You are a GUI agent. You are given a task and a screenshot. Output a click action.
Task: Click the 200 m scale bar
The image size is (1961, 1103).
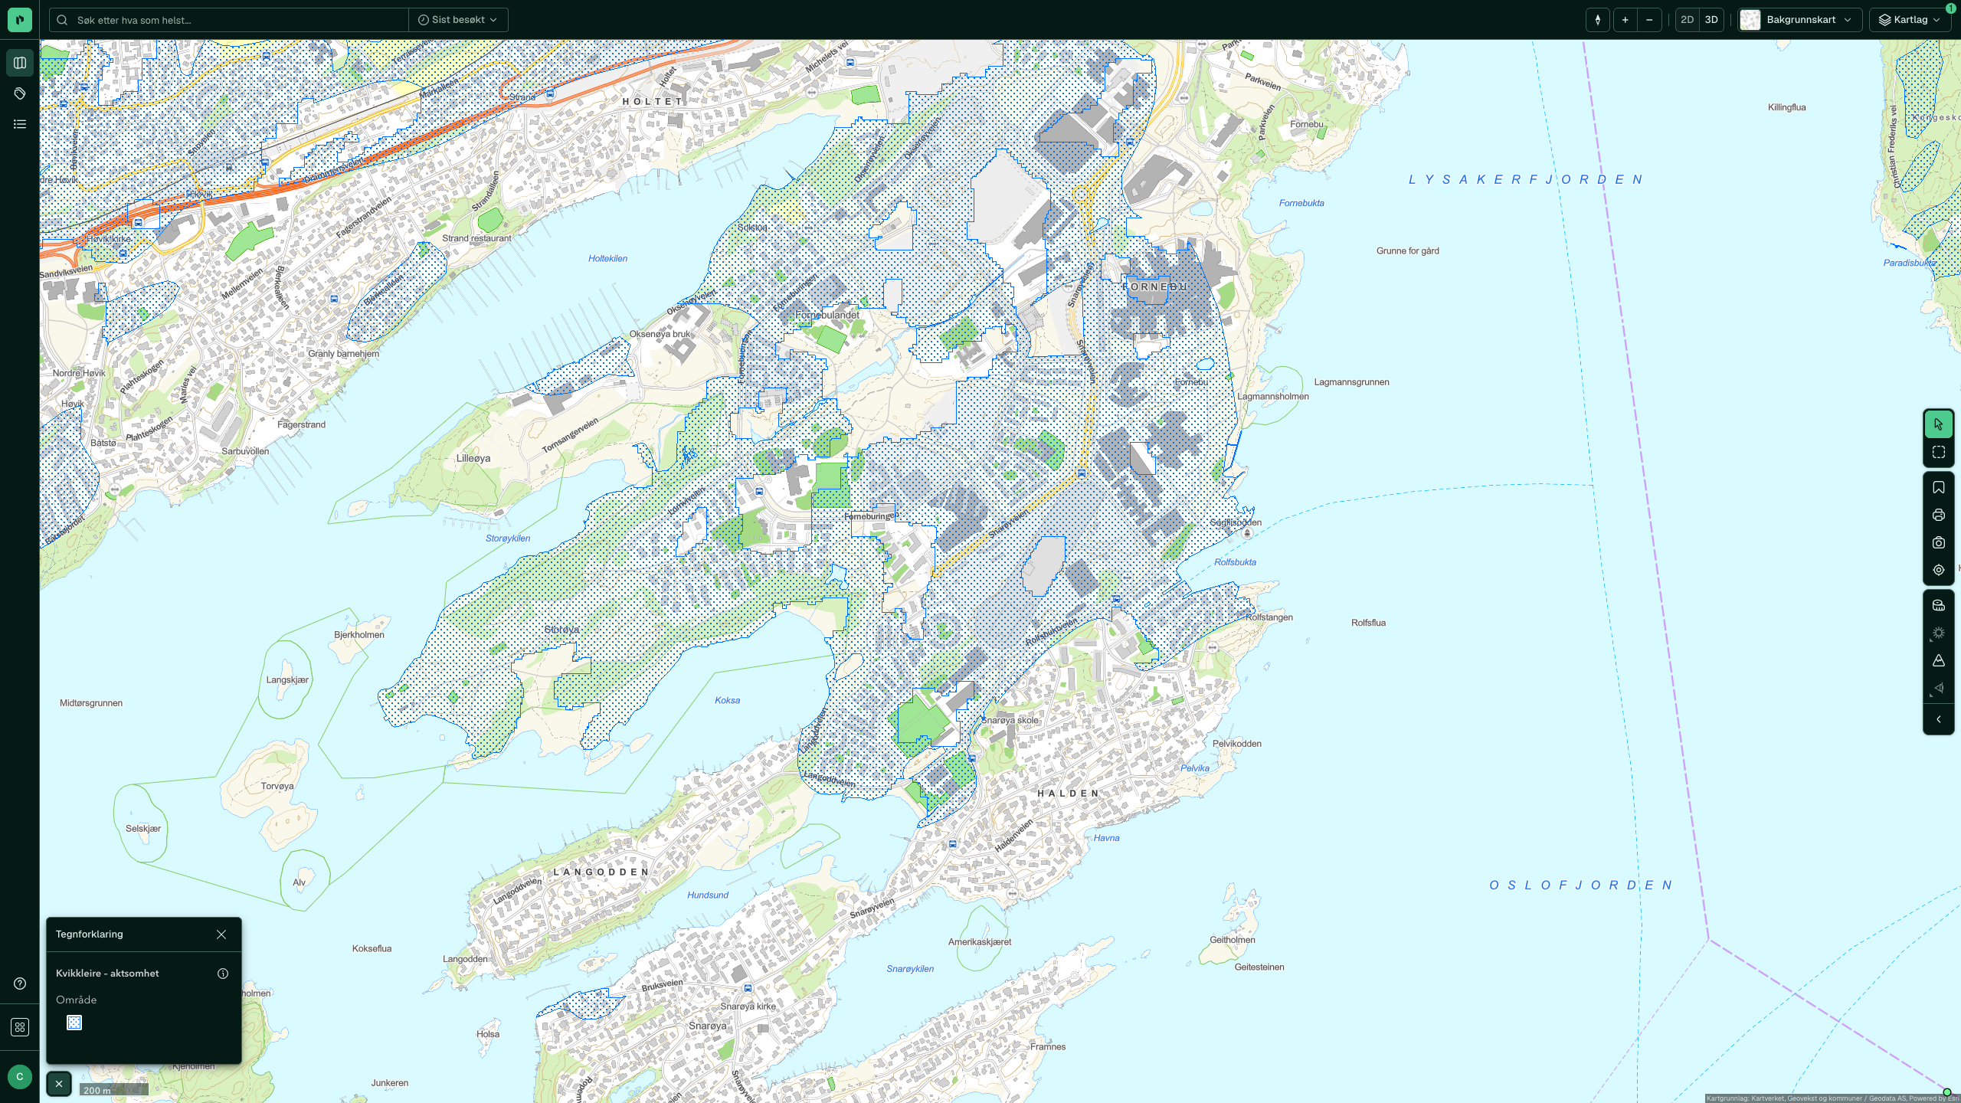[114, 1090]
